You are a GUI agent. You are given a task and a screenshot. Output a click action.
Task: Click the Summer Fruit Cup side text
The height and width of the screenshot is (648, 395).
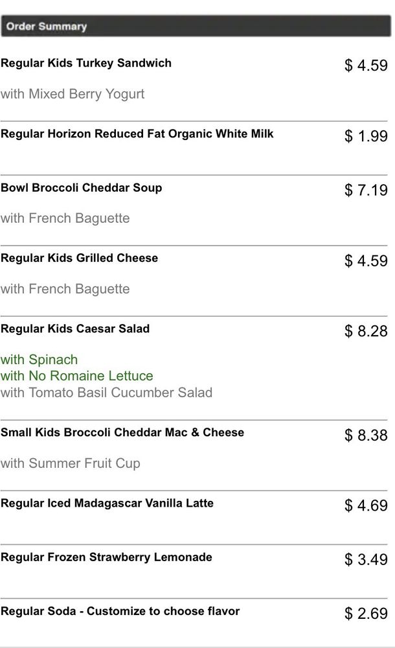coord(71,463)
